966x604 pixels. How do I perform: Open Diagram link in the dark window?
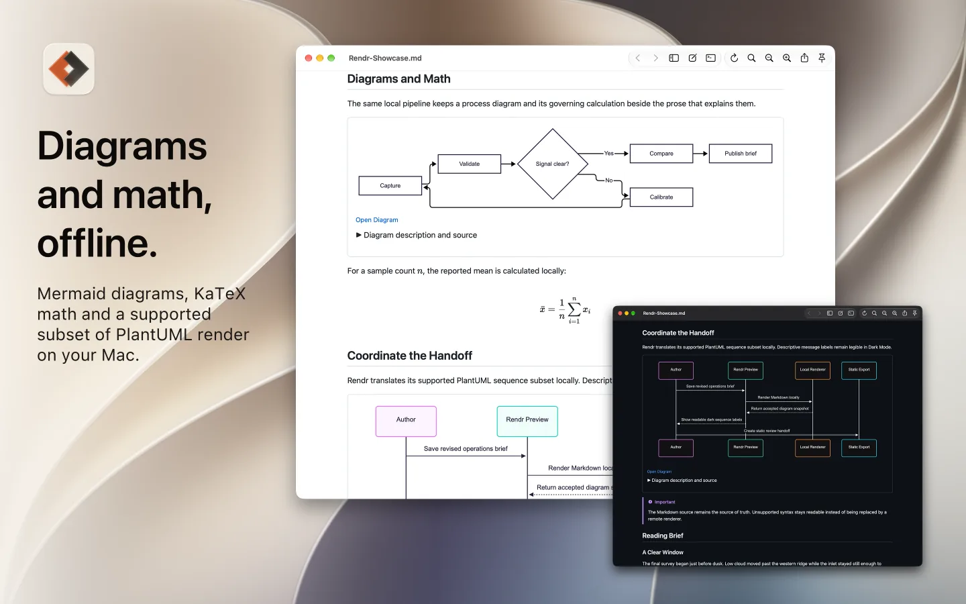(x=659, y=472)
